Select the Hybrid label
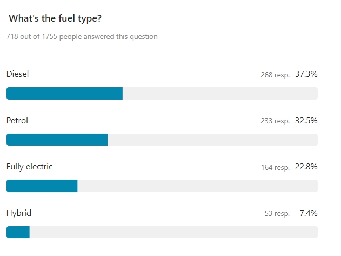The height and width of the screenshot is (256, 341). pos(19,213)
